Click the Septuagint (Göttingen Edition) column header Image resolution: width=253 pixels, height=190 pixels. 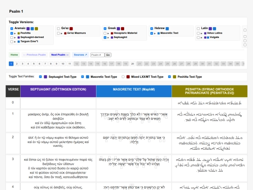58,91
